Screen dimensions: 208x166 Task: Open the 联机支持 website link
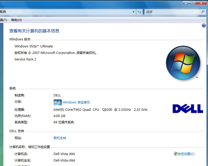[60, 138]
